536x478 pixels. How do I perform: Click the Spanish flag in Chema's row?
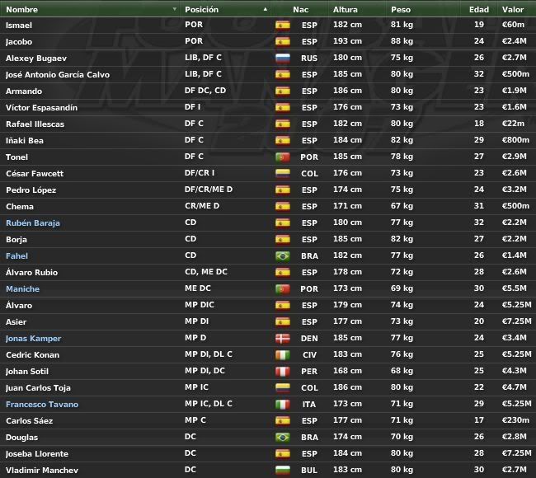click(x=283, y=206)
